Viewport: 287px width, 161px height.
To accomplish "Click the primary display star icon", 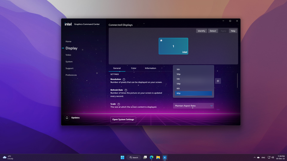I will pos(161,40).
